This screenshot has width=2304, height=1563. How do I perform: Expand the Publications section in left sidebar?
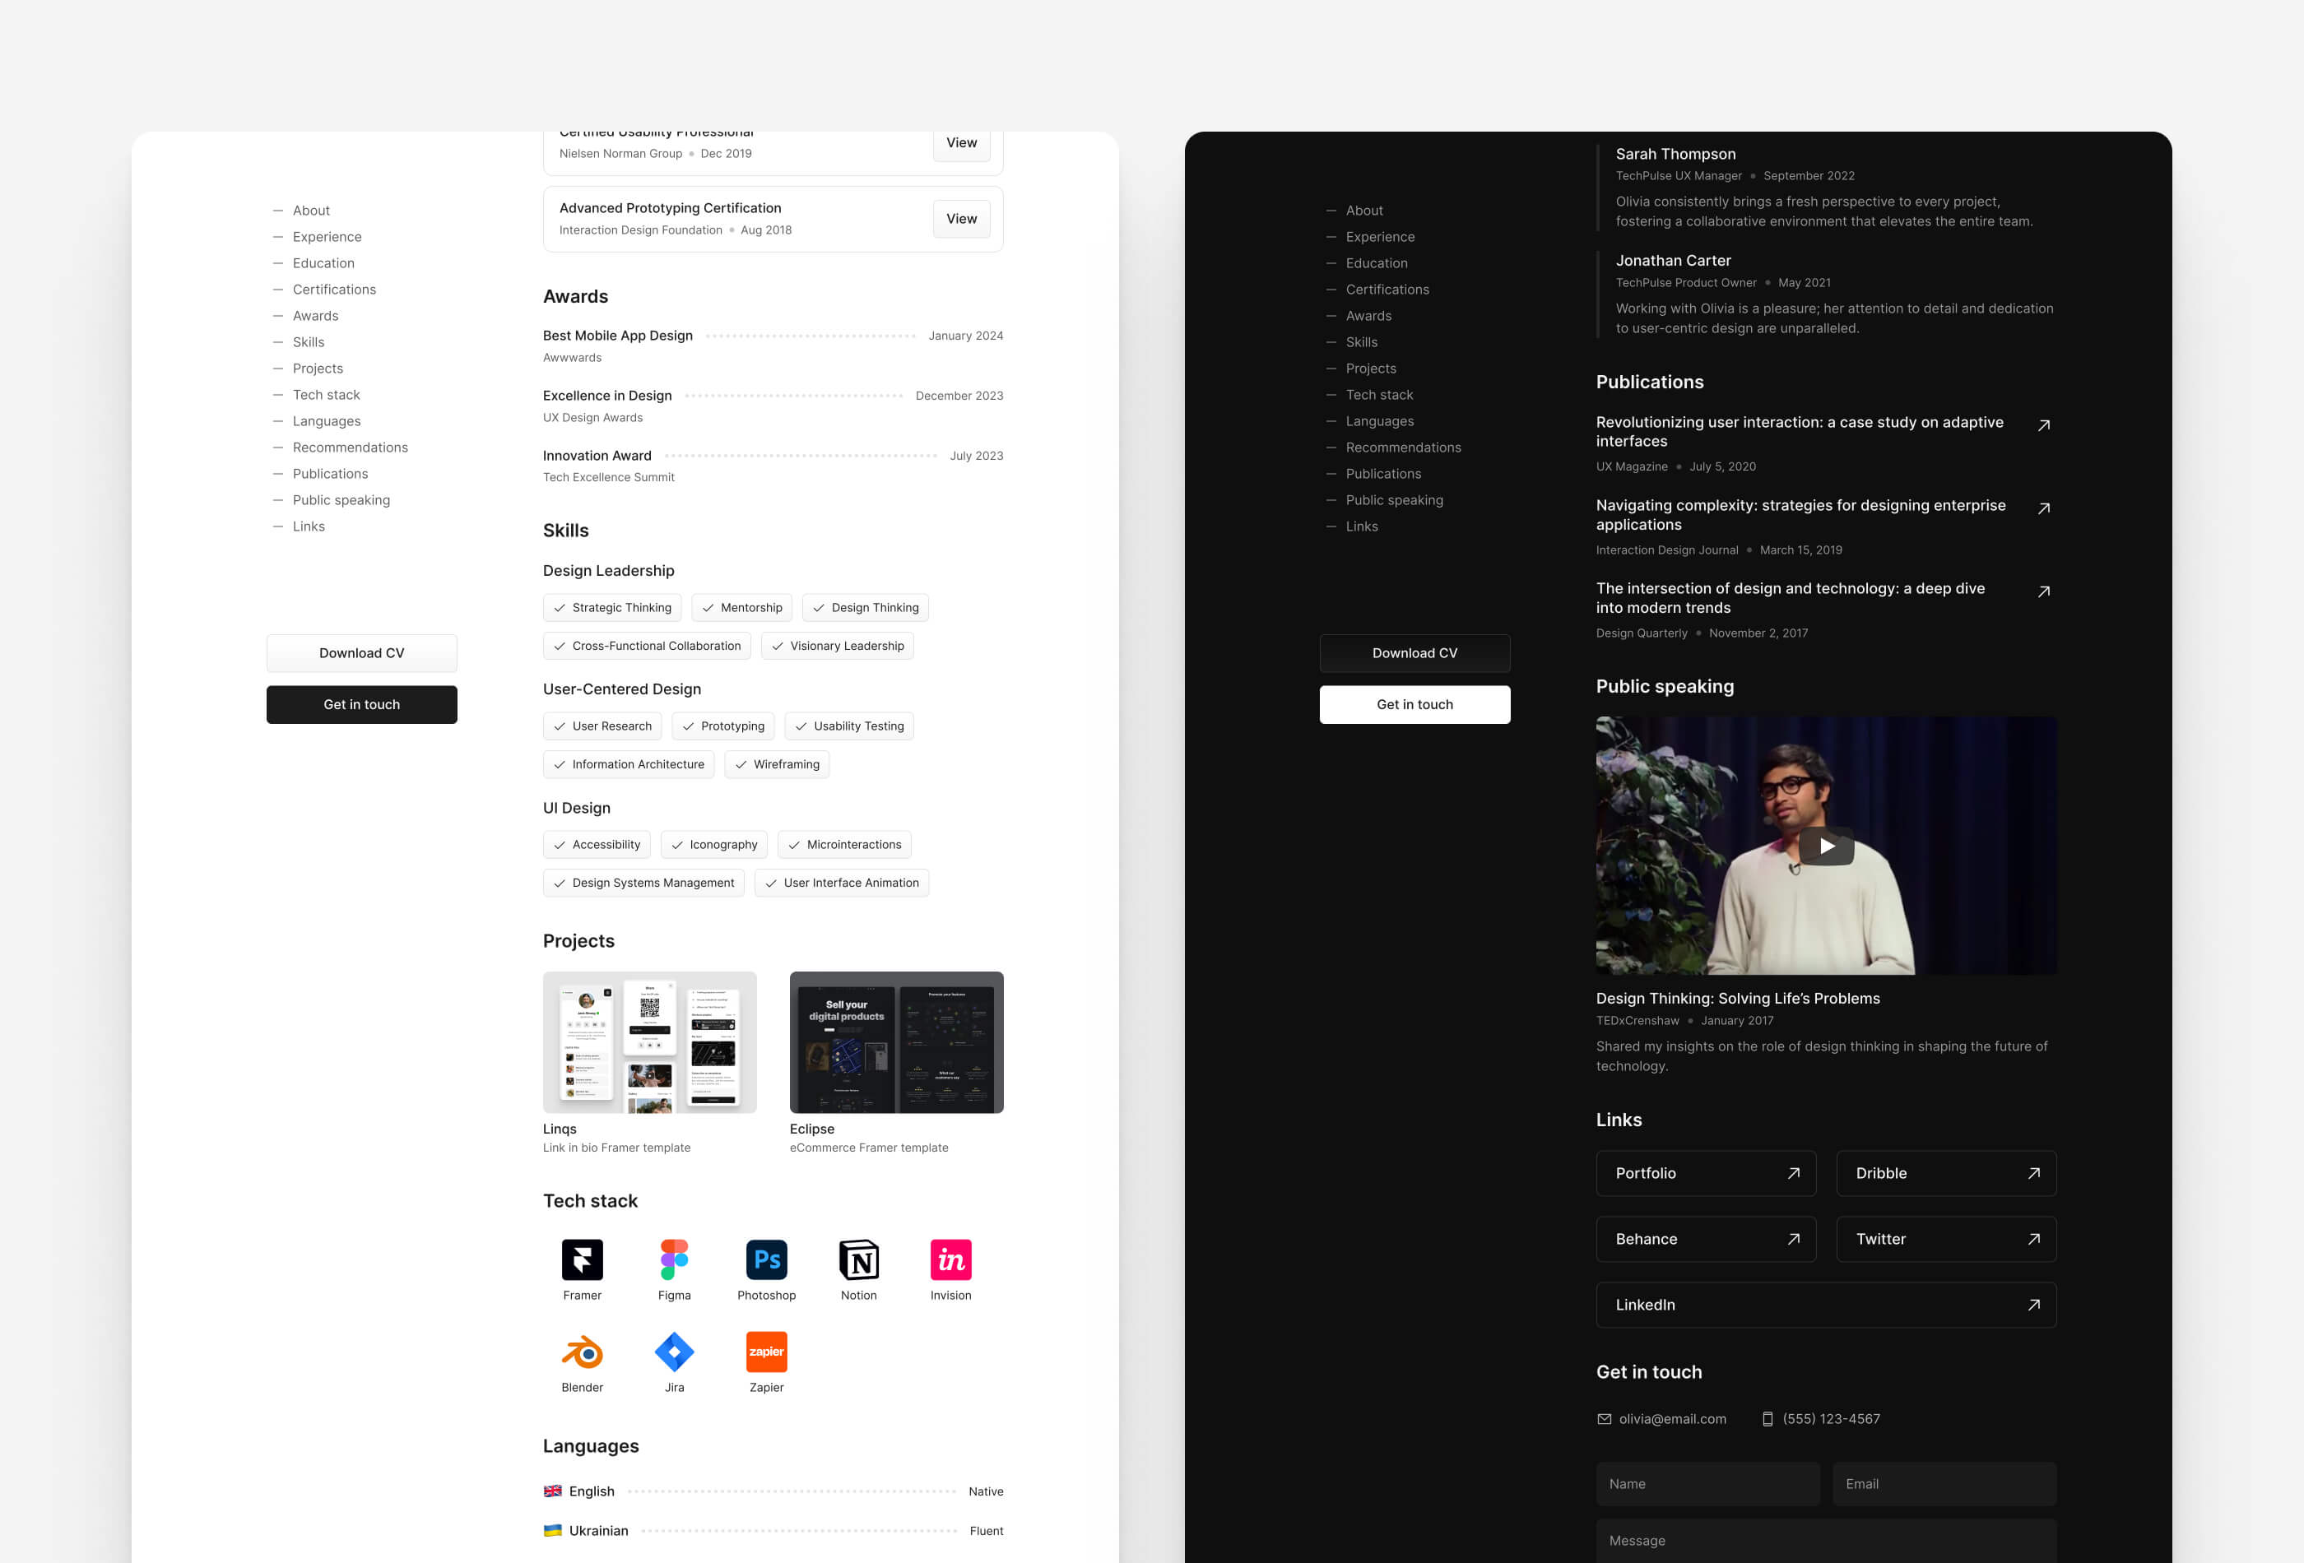pyautogui.click(x=332, y=473)
